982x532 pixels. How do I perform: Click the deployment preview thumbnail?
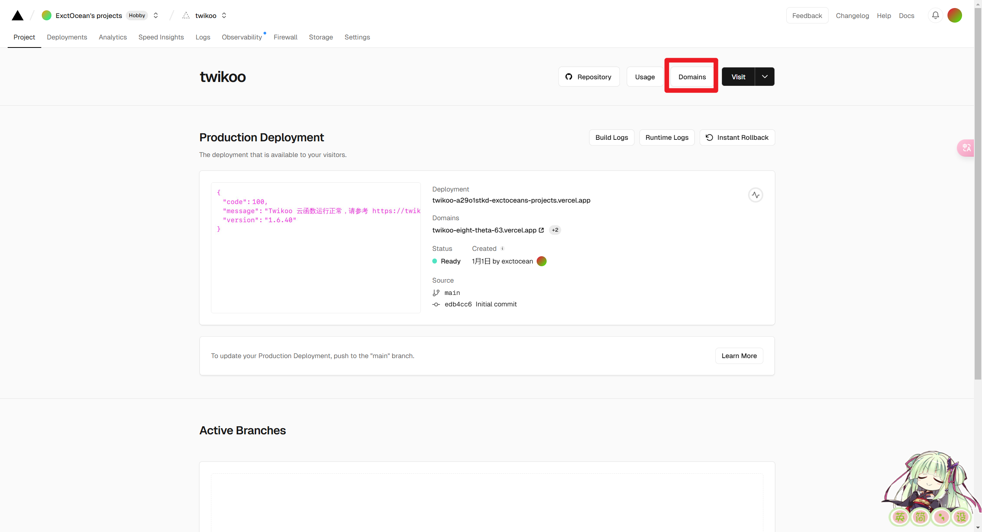point(315,247)
